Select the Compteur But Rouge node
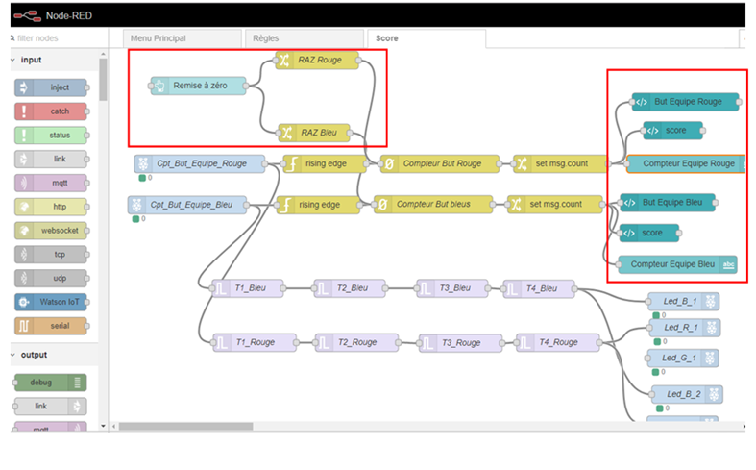 (440, 163)
